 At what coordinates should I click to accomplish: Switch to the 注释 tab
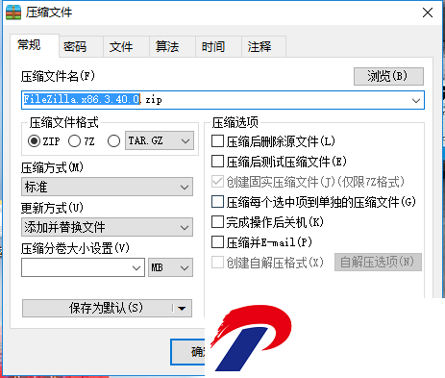coord(263,47)
